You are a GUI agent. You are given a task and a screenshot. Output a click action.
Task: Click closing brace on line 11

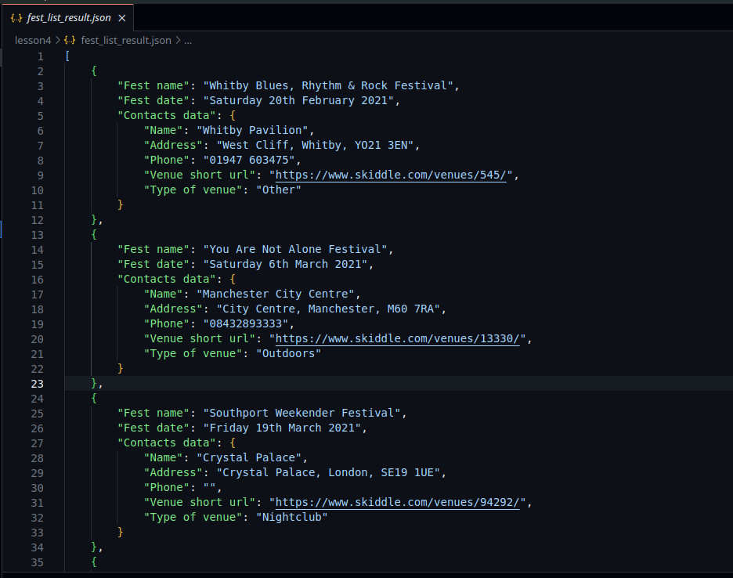click(x=120, y=205)
